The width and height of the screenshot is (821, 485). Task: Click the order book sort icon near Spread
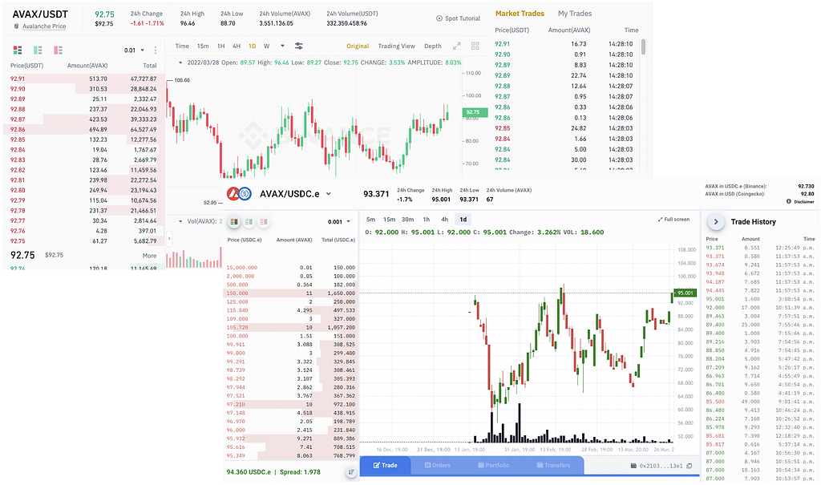[351, 472]
